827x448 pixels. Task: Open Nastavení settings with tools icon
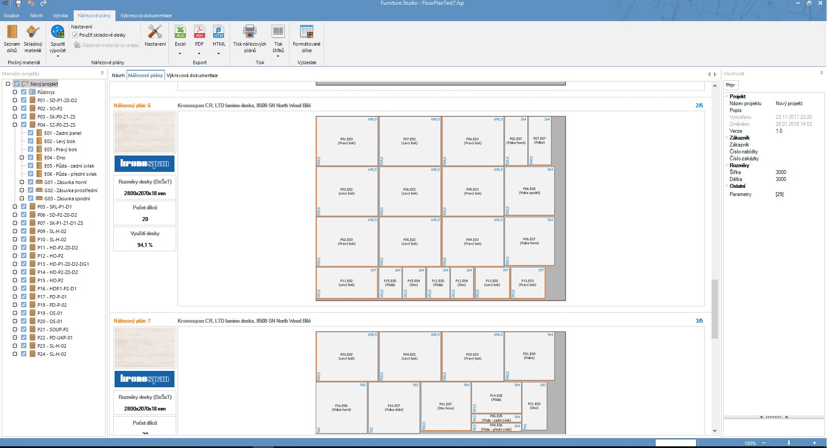click(155, 36)
